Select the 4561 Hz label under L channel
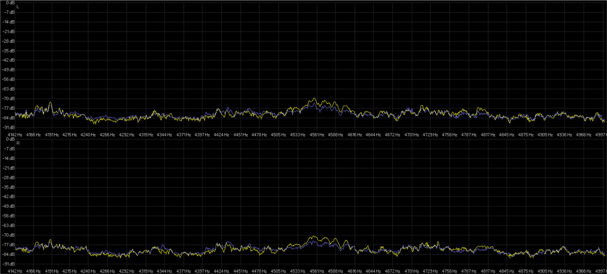This screenshot has width=607, height=274. pyautogui.click(x=317, y=135)
